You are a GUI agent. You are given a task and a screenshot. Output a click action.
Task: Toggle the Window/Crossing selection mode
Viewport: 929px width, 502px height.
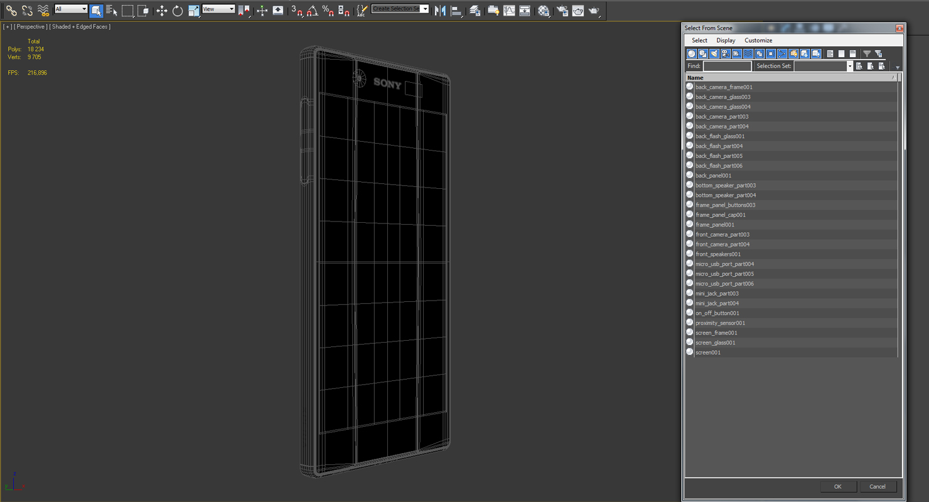click(x=143, y=10)
